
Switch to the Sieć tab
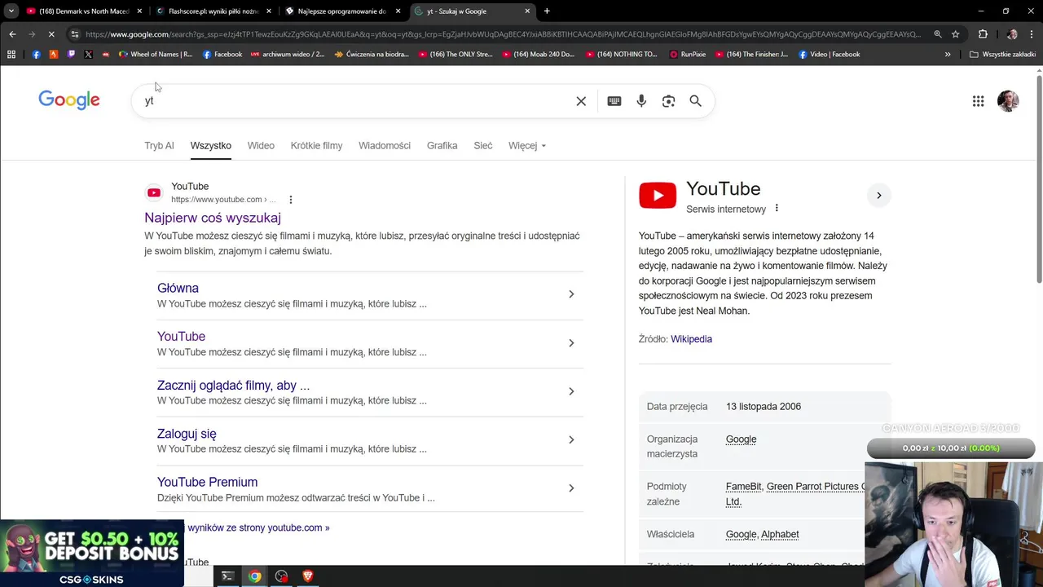point(483,146)
